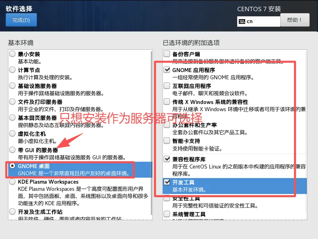Check 传统 X Windows 系统的兼容性 option
This screenshot has width=318, height=239.
(x=167, y=102)
